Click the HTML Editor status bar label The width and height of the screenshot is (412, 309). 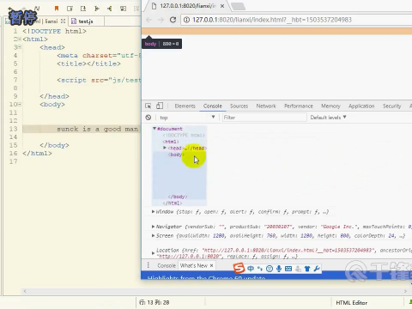tap(351, 302)
